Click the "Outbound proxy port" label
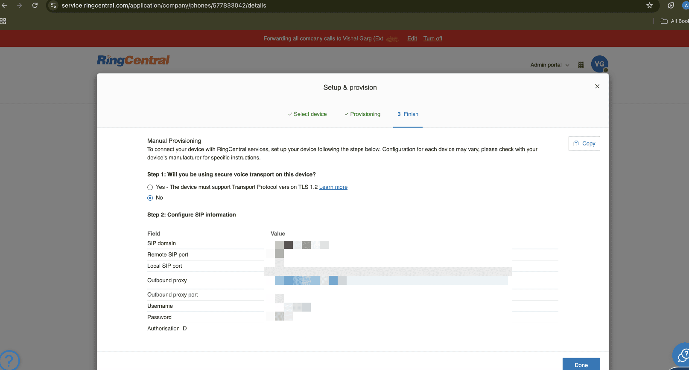Screen dimensions: 689x370 pos(172,295)
